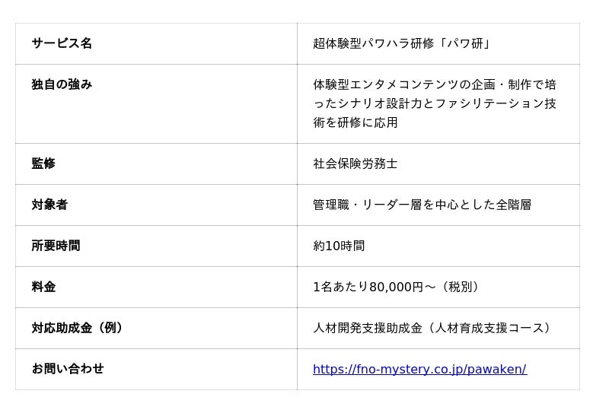Select the 独自の強み row header

coord(62,84)
